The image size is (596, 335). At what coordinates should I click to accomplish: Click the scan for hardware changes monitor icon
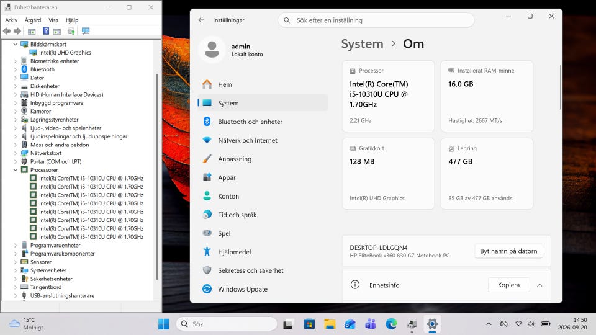tap(86, 31)
